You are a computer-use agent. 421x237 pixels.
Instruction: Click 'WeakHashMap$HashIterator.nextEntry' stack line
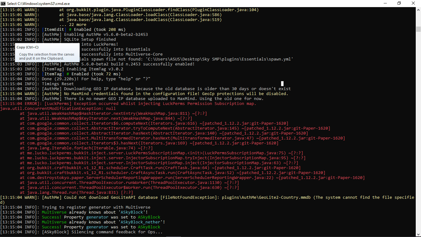[113, 114]
